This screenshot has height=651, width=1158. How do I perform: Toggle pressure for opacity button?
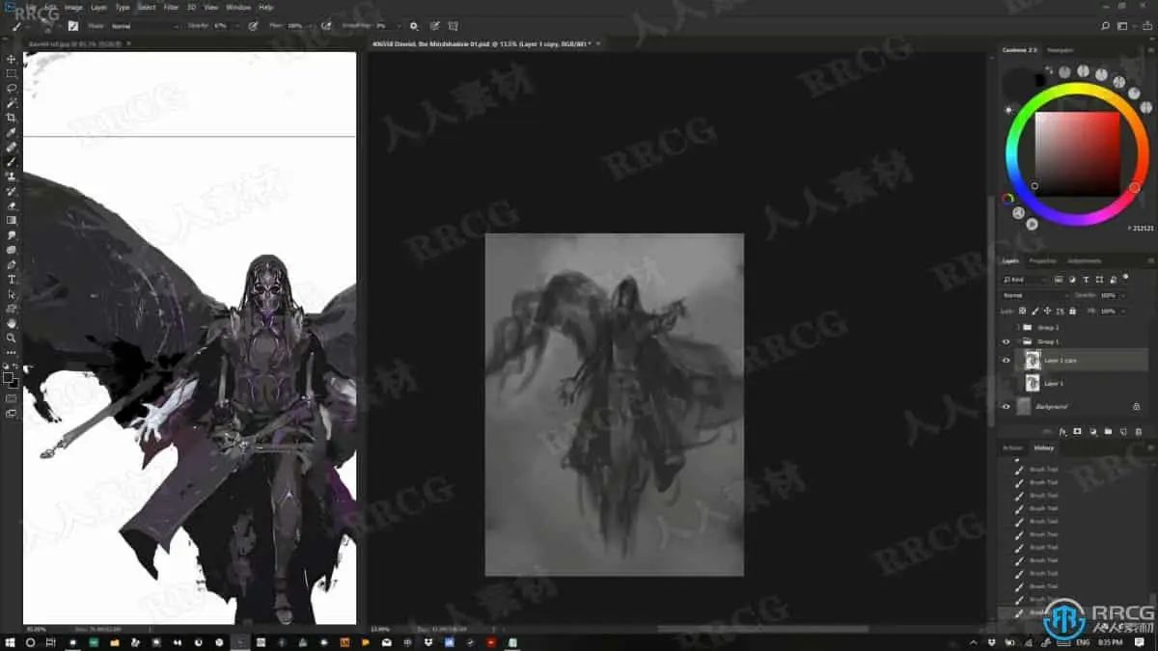click(252, 26)
